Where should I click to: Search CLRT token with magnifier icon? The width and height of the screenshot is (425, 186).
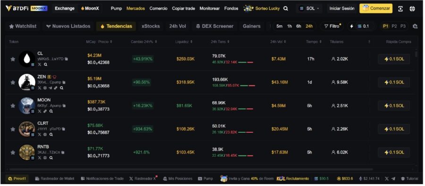pyautogui.click(x=51, y=135)
